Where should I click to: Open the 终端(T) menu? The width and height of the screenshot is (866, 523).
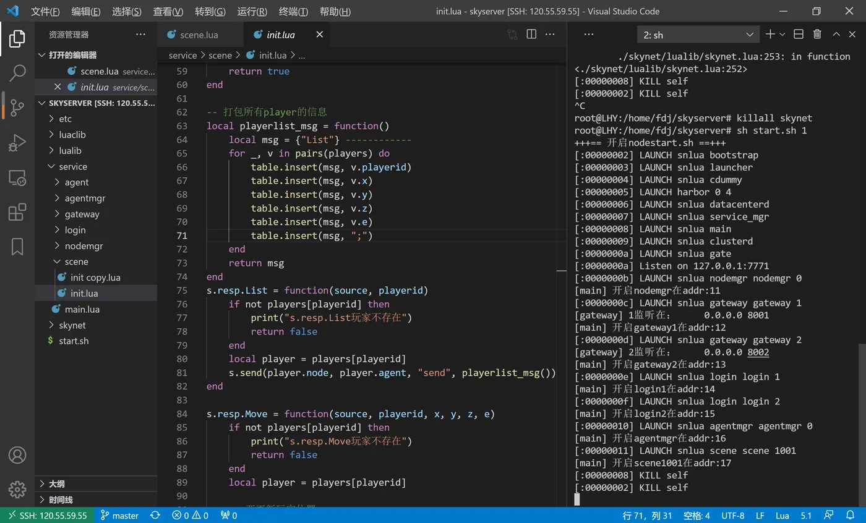(x=293, y=11)
